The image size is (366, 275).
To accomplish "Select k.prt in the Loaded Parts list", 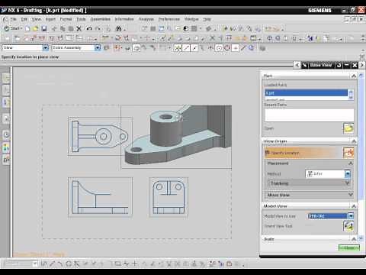I will (307, 92).
